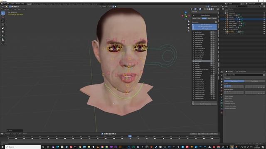
Task: Click the Blender logo menu icon
Action: (x=2, y=4)
